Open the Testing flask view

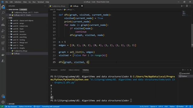pos(3,49)
